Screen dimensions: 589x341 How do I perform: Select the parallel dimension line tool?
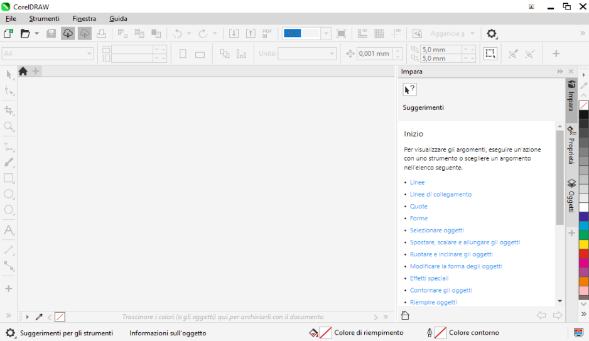point(9,250)
